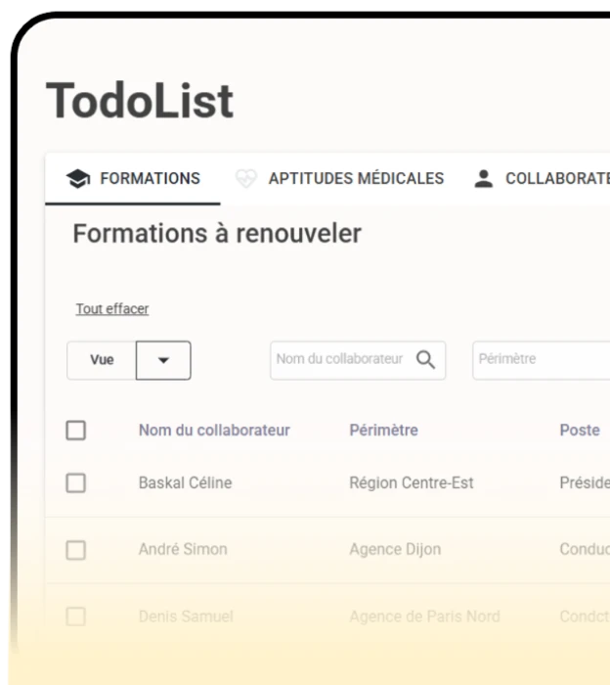The height and width of the screenshot is (685, 610).
Task: Focus the Nom du collaborateur search field
Action: [x=338, y=359]
